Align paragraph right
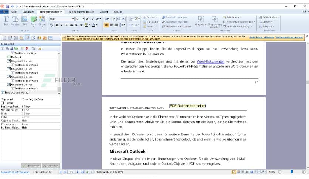The height and width of the screenshot is (179, 309). coord(116,25)
